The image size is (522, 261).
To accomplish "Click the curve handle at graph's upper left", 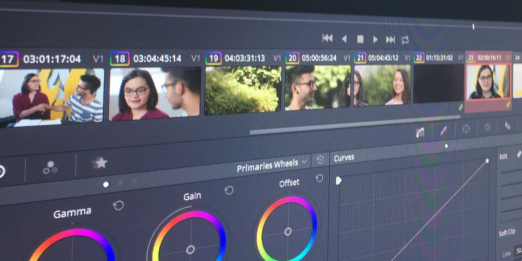I will tap(338, 181).
